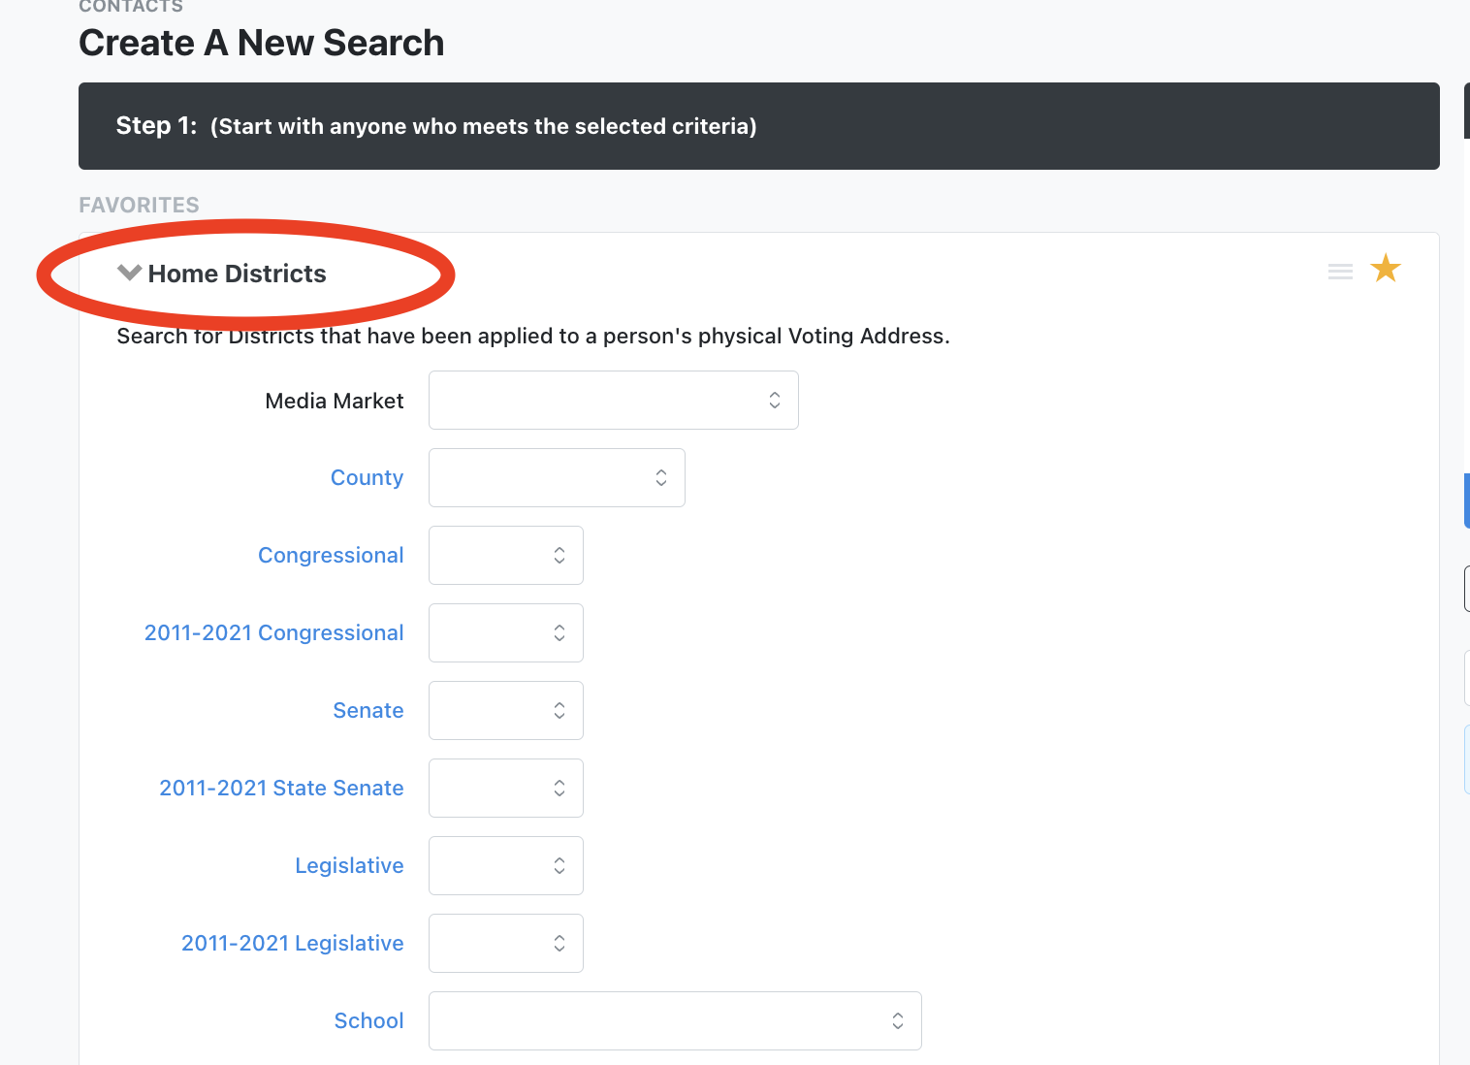Click the 2011-2021 Congressional link
Image resolution: width=1470 pixels, height=1065 pixels.
[273, 632]
